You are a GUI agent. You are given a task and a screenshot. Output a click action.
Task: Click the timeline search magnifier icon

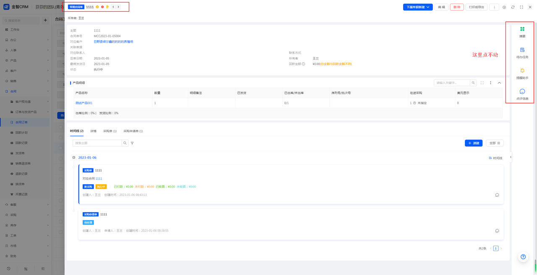pyautogui.click(x=125, y=143)
